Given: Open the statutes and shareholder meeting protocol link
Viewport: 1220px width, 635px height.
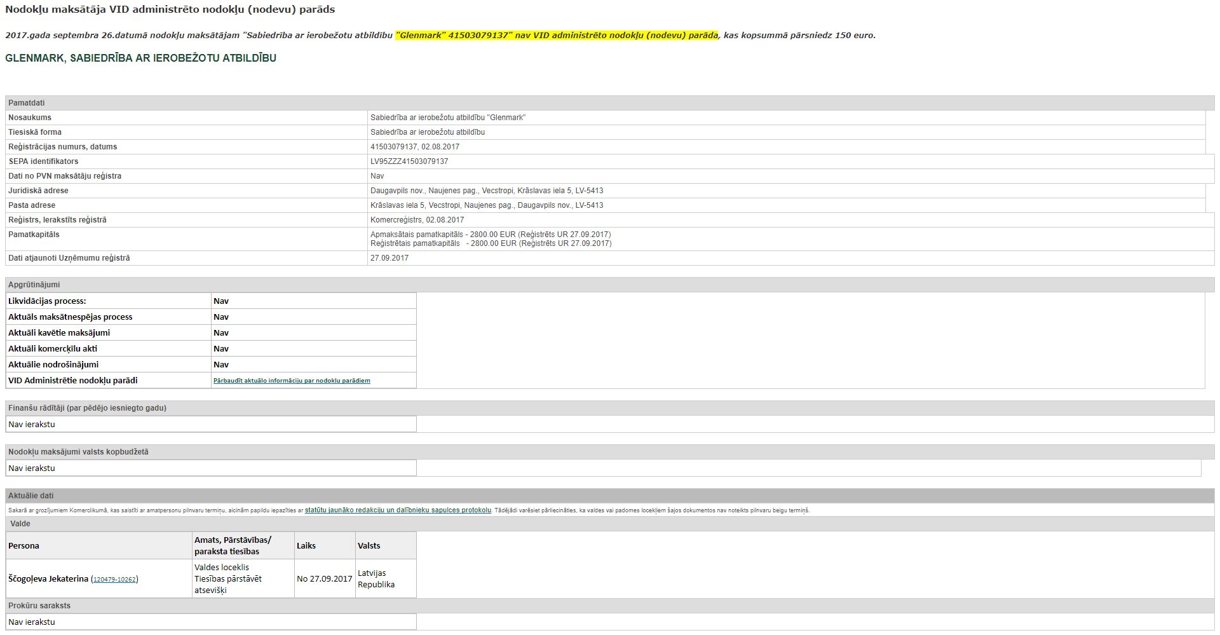Looking at the screenshot, I should (x=398, y=510).
